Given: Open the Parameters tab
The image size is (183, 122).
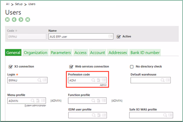Looking at the screenshot, I should pyautogui.click(x=61, y=53).
